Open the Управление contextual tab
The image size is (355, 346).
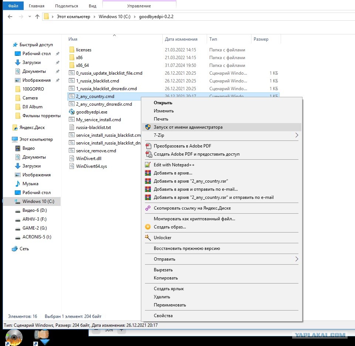139,6
